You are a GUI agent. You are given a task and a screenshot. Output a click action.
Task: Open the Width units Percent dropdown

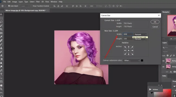coord(140,34)
